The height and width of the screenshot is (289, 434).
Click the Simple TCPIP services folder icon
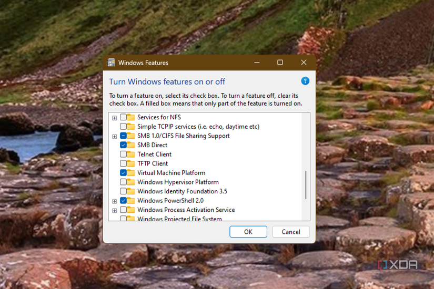(131, 127)
